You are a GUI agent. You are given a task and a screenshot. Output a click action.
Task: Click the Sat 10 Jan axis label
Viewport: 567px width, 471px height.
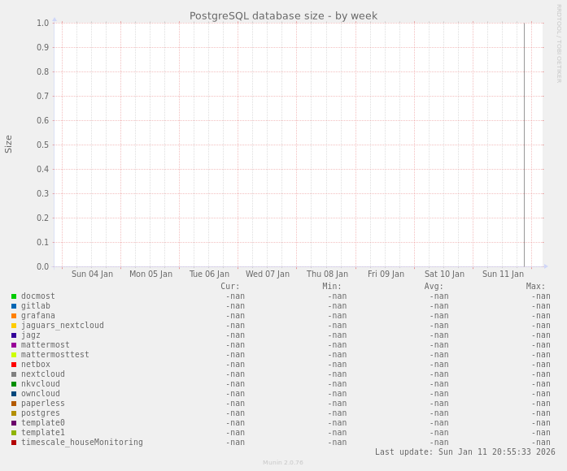pos(444,274)
